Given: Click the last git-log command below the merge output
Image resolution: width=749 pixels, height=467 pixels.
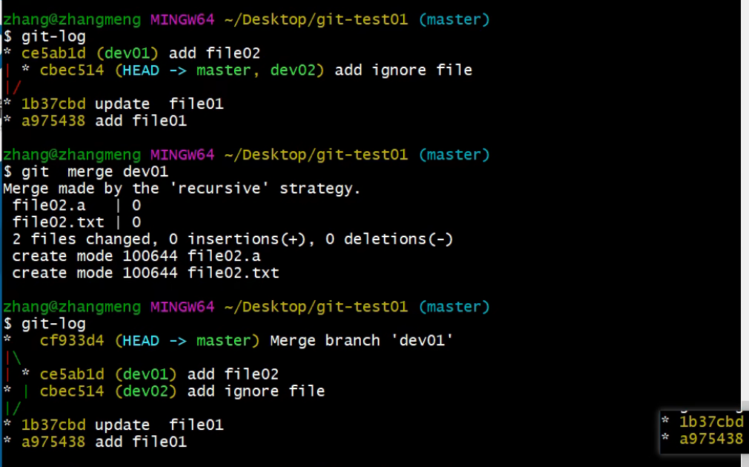Looking at the screenshot, I should [53, 324].
